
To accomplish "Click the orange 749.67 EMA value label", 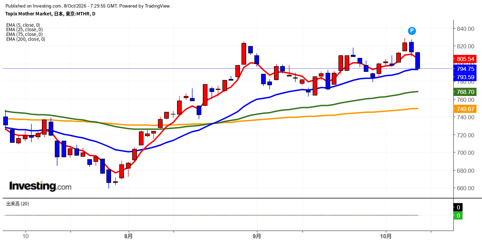I will [465, 109].
